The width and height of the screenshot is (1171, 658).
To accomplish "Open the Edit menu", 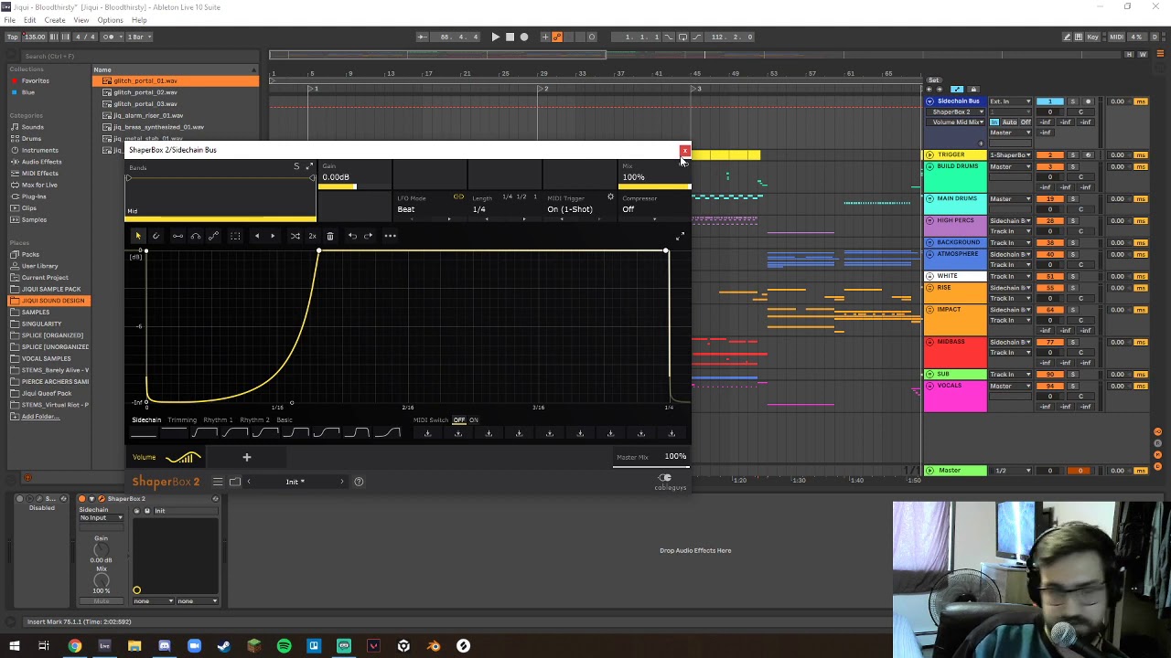I will [29, 20].
